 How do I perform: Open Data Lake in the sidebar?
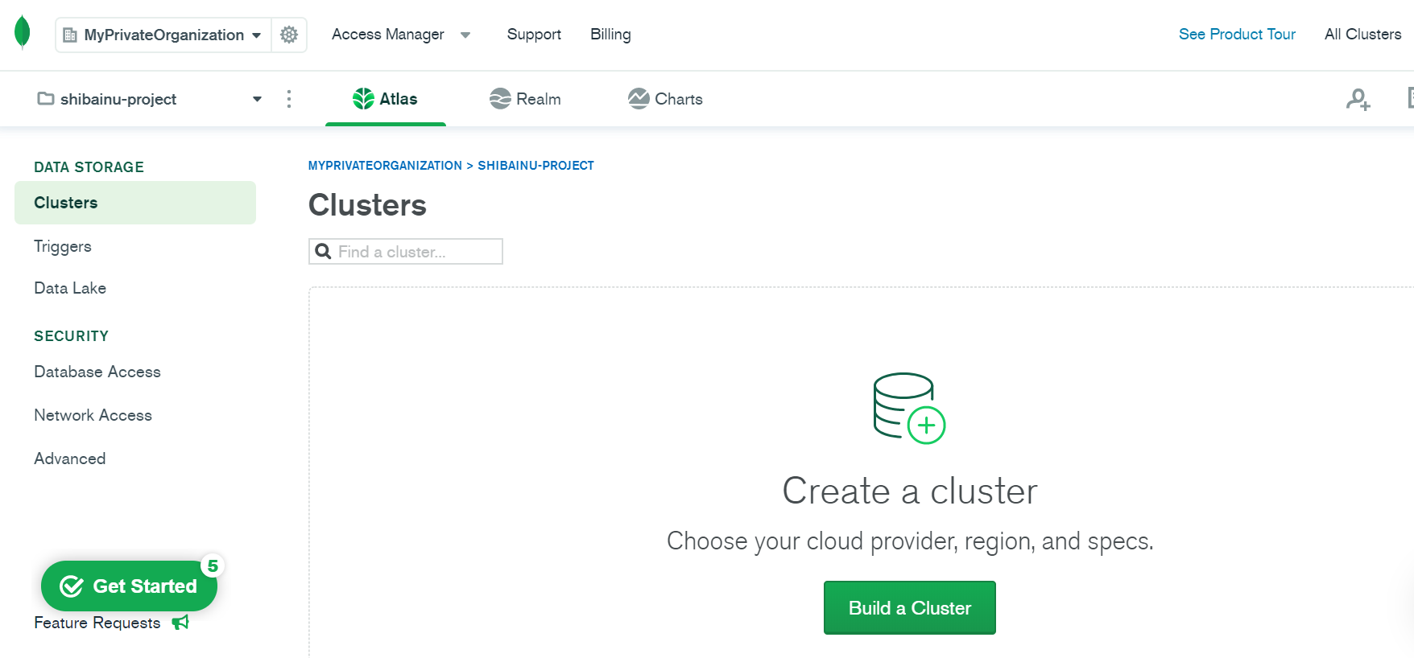pyautogui.click(x=70, y=288)
